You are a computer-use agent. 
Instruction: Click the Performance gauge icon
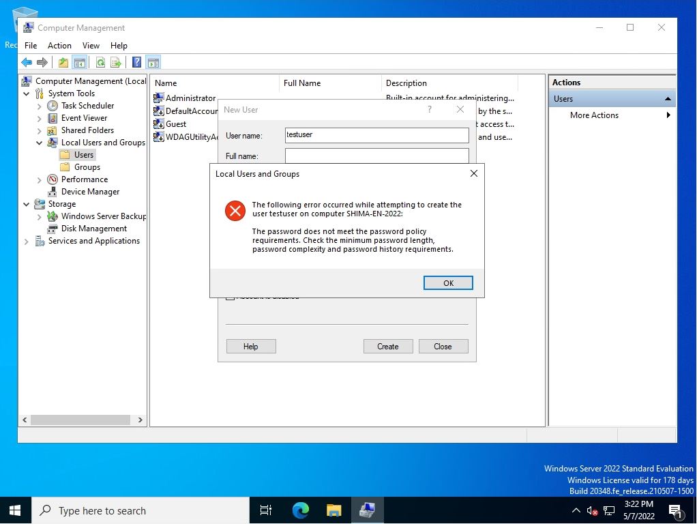click(53, 179)
